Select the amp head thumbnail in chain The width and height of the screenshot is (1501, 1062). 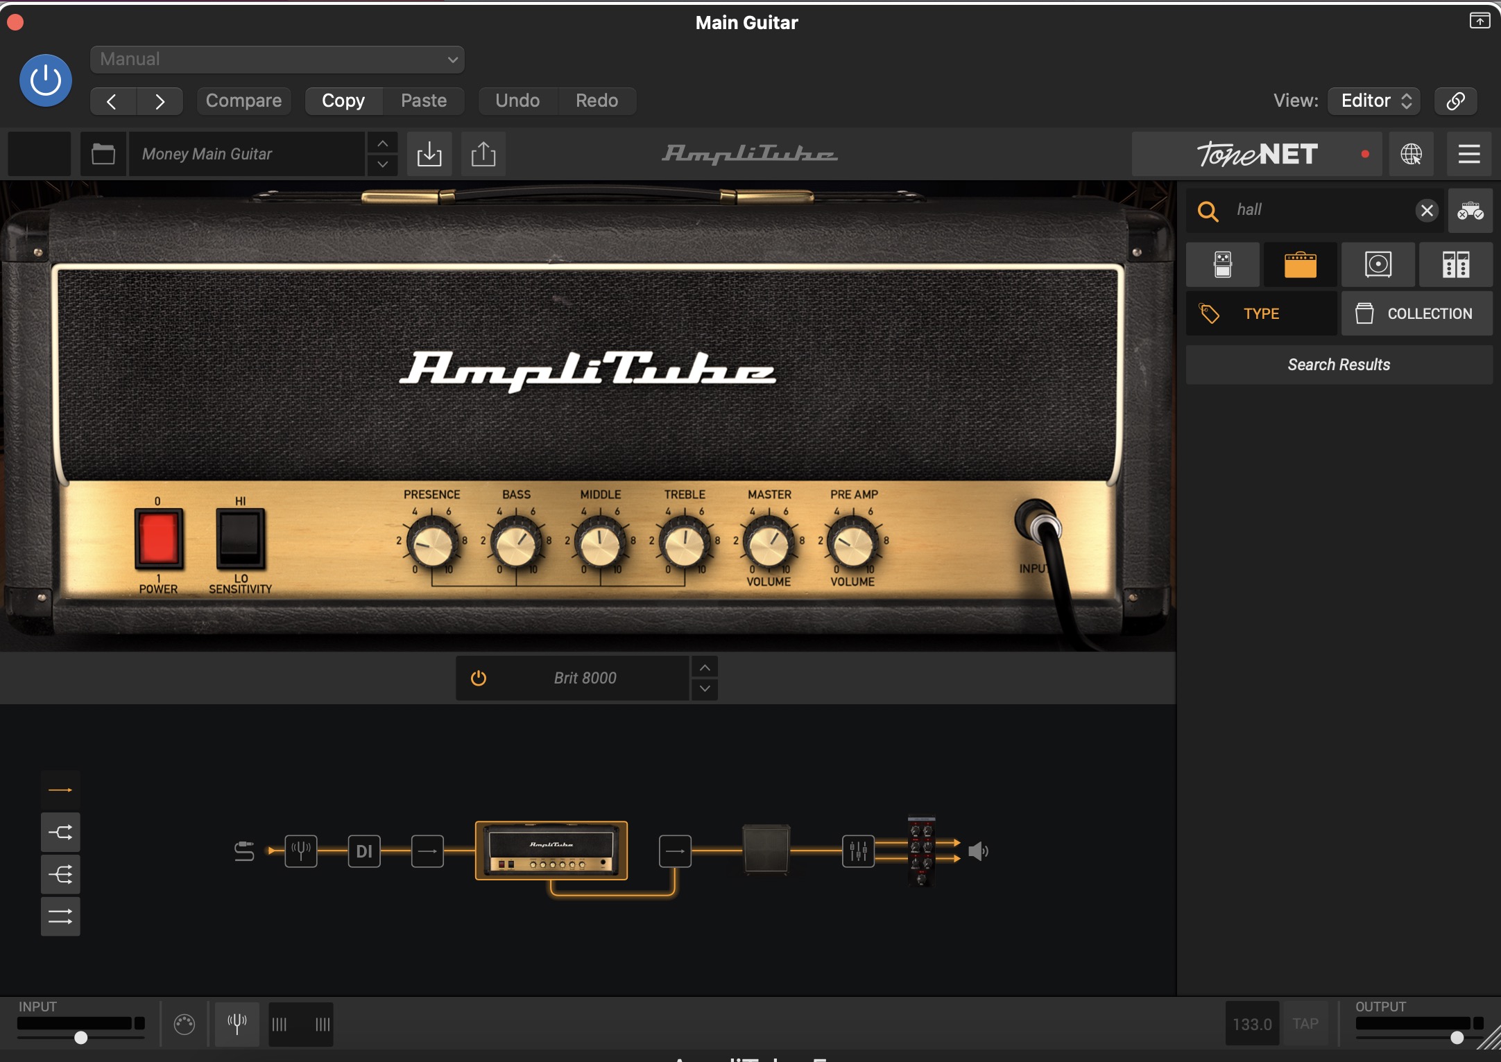pyautogui.click(x=551, y=851)
